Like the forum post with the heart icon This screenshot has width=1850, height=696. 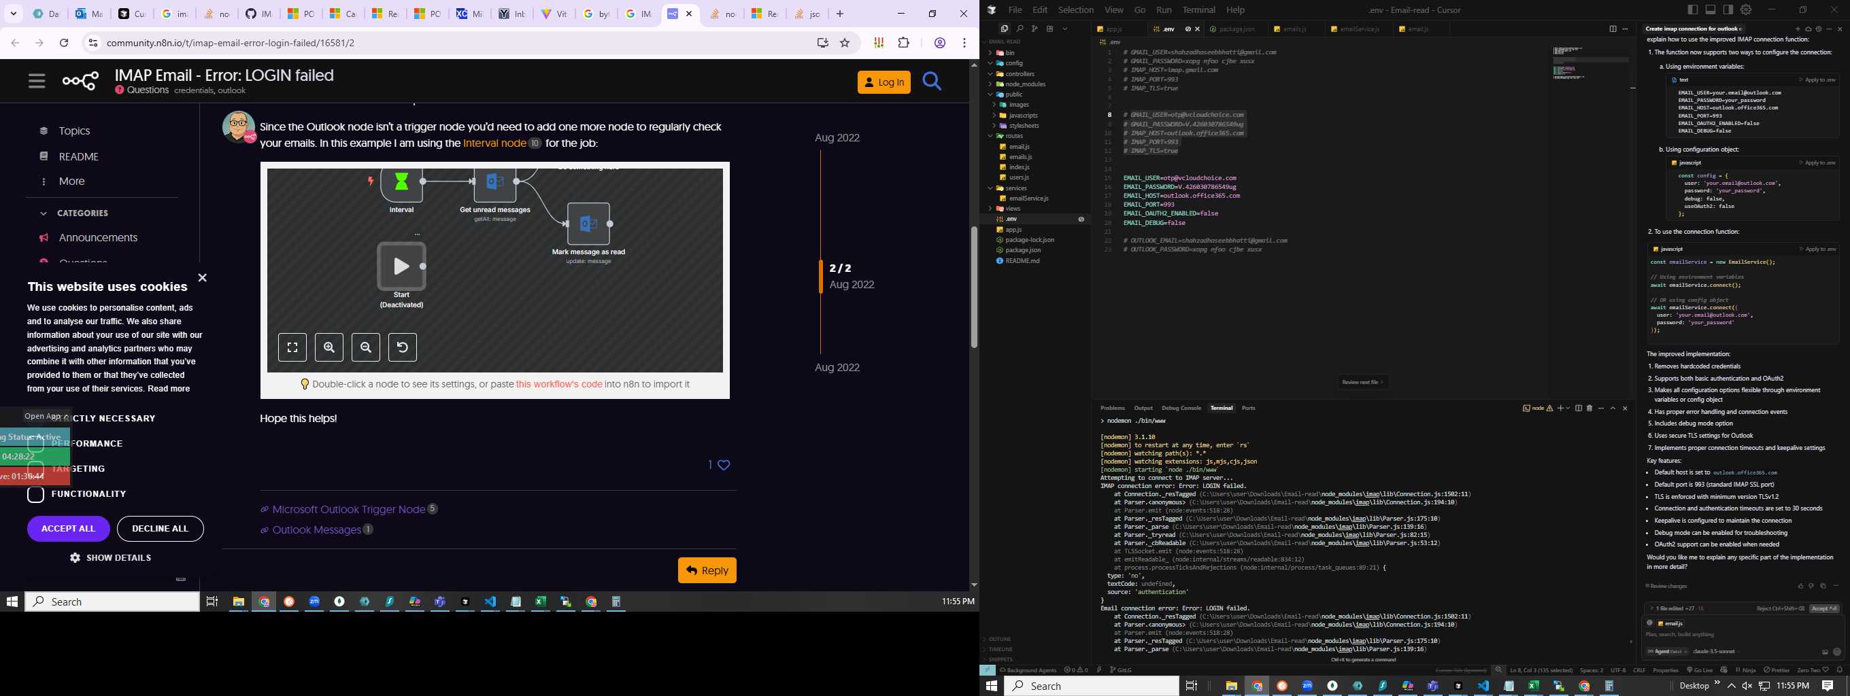click(x=724, y=465)
